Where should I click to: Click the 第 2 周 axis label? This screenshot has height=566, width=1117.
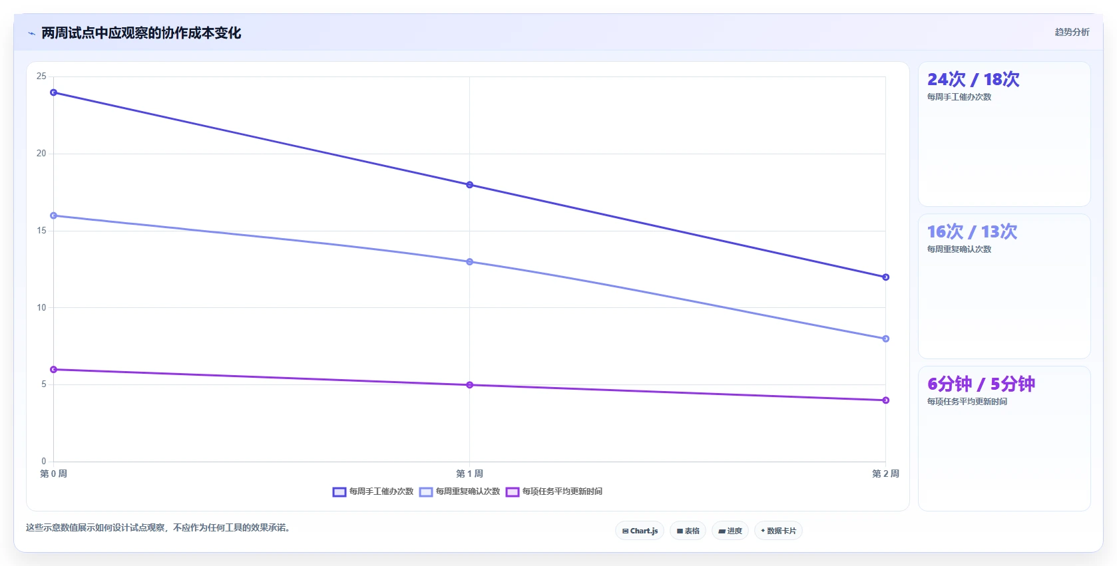point(885,474)
